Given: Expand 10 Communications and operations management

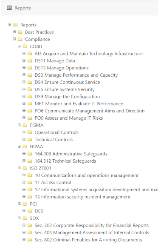Looking at the screenshot, I should [x=24, y=175].
